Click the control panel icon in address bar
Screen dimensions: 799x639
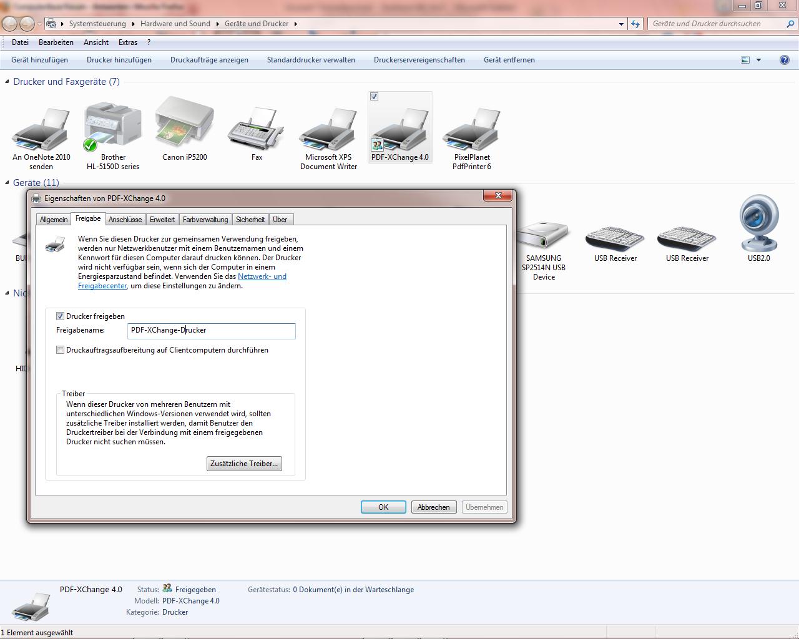(52, 24)
